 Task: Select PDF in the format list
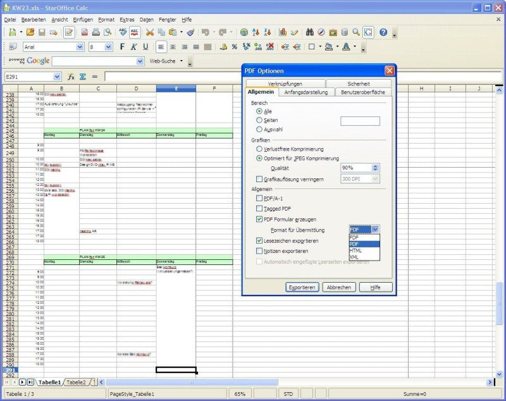click(x=364, y=244)
